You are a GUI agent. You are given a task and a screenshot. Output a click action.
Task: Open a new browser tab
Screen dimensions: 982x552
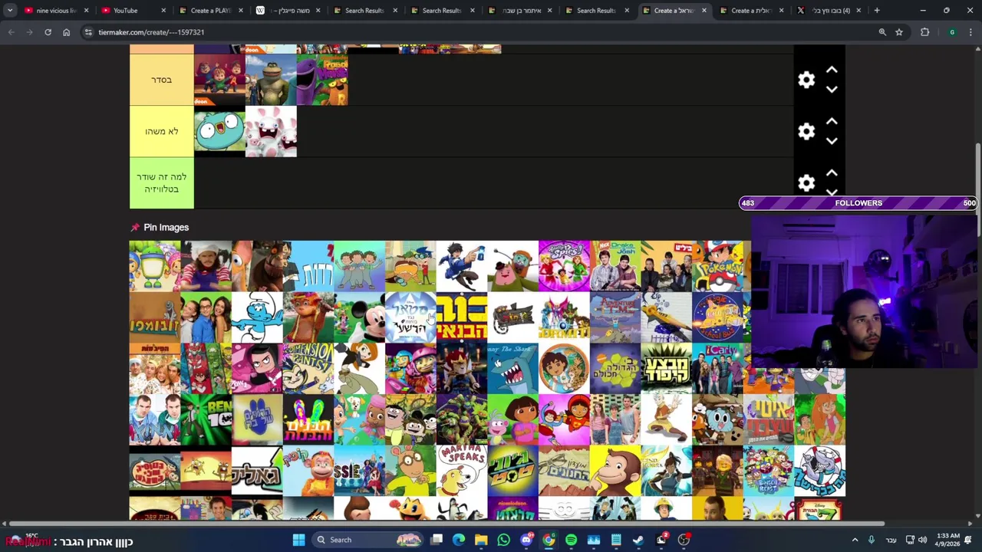click(877, 11)
